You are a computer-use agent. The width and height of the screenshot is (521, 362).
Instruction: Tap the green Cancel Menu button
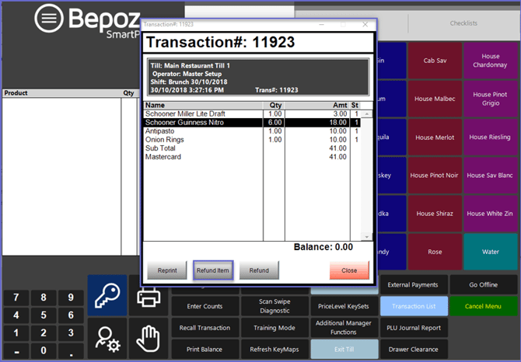(x=483, y=306)
